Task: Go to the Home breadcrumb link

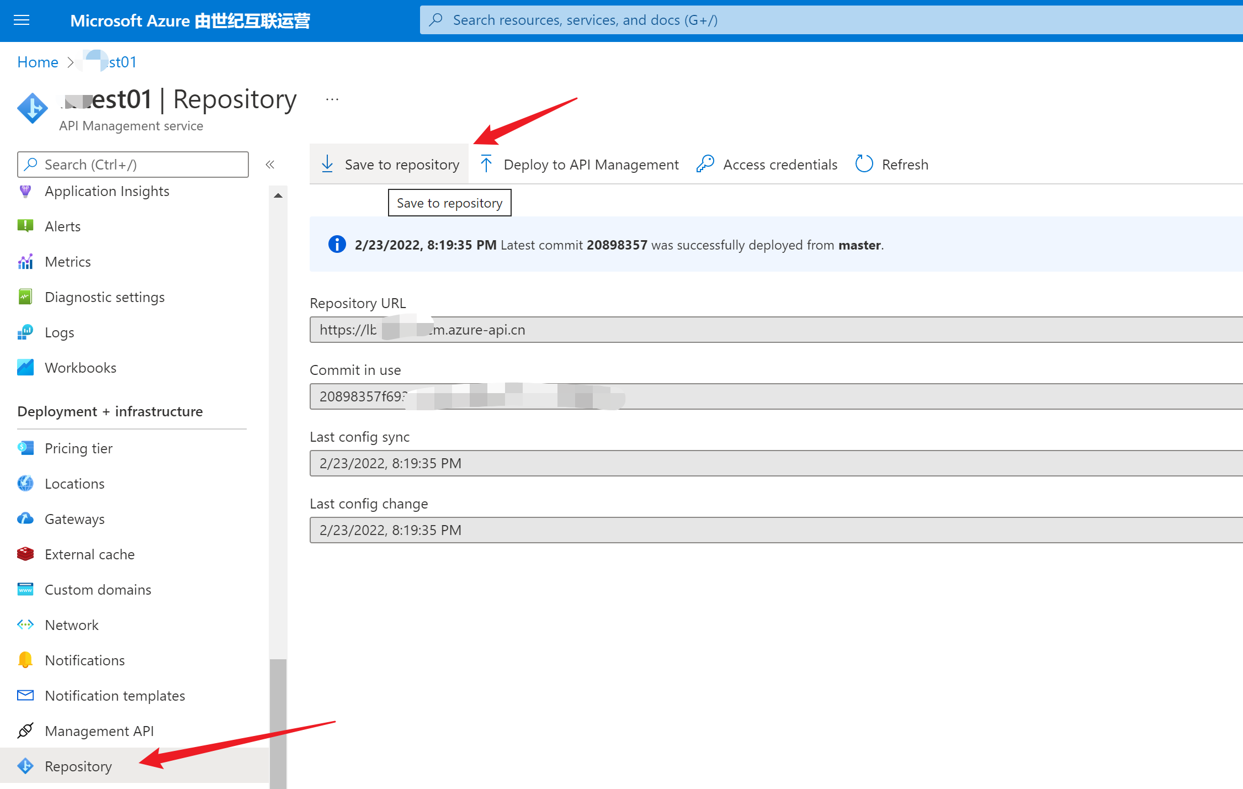Action: tap(38, 62)
